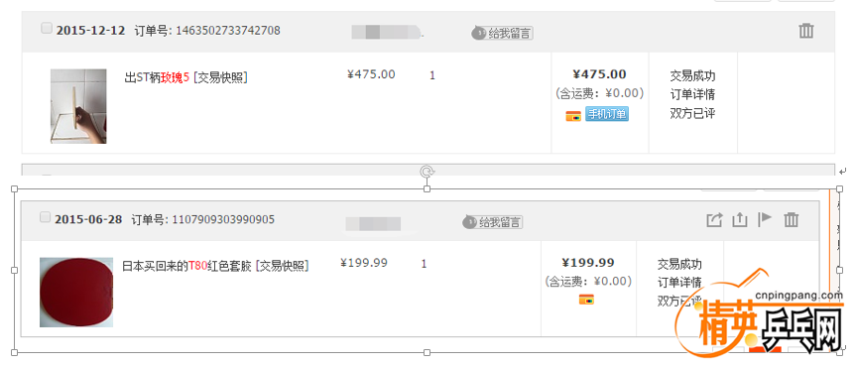Open 订单详情 for the ¥475.00 order
855x366 pixels.
(x=692, y=94)
